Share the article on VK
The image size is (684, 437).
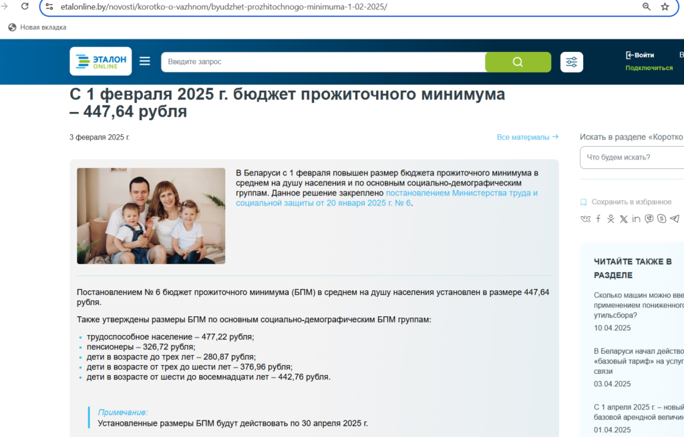(586, 219)
